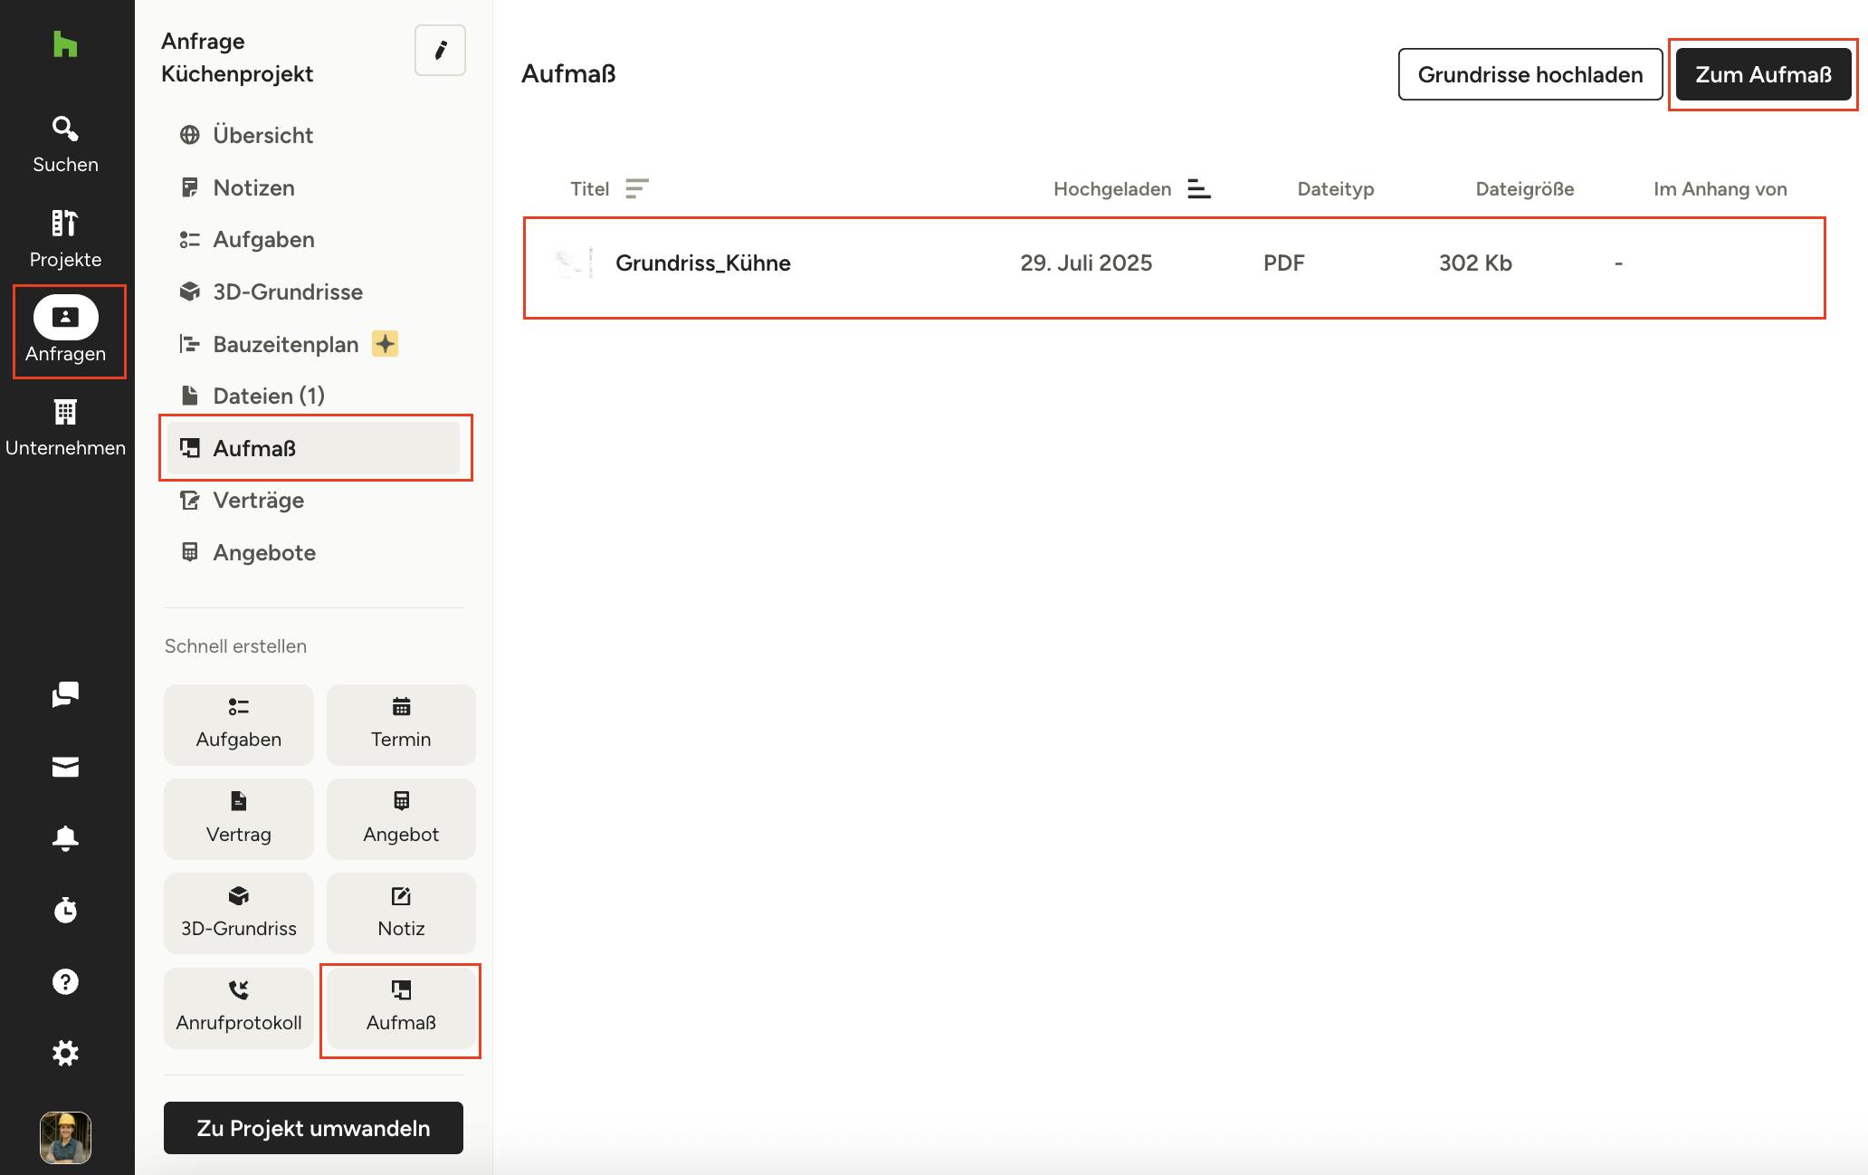Screen dimensions: 1868x1175
Task: Open settings gear in sidebar
Action: click(x=65, y=1053)
